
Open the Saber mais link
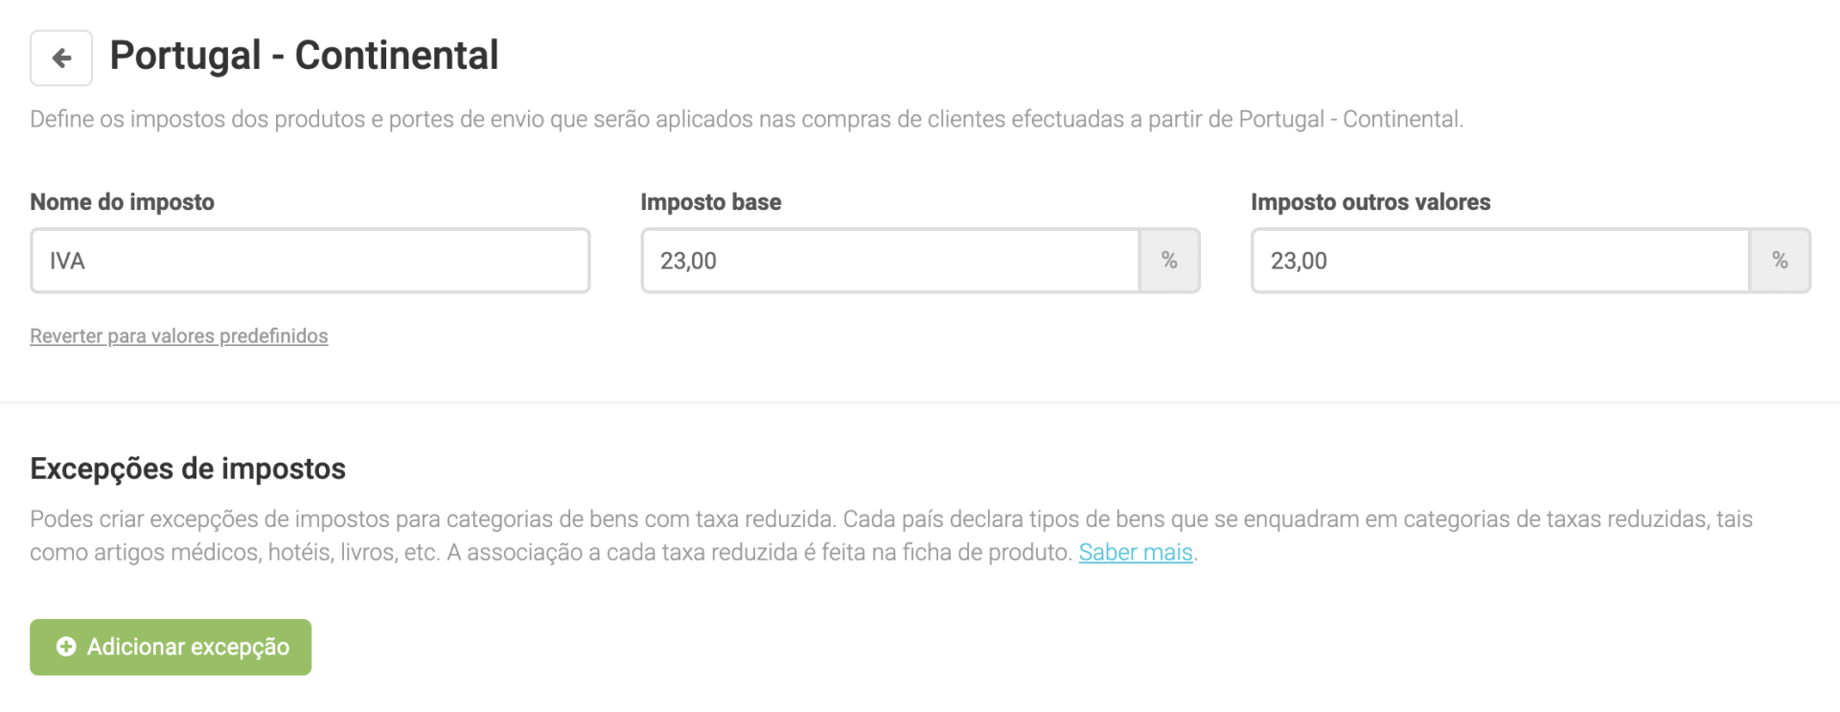point(1136,553)
